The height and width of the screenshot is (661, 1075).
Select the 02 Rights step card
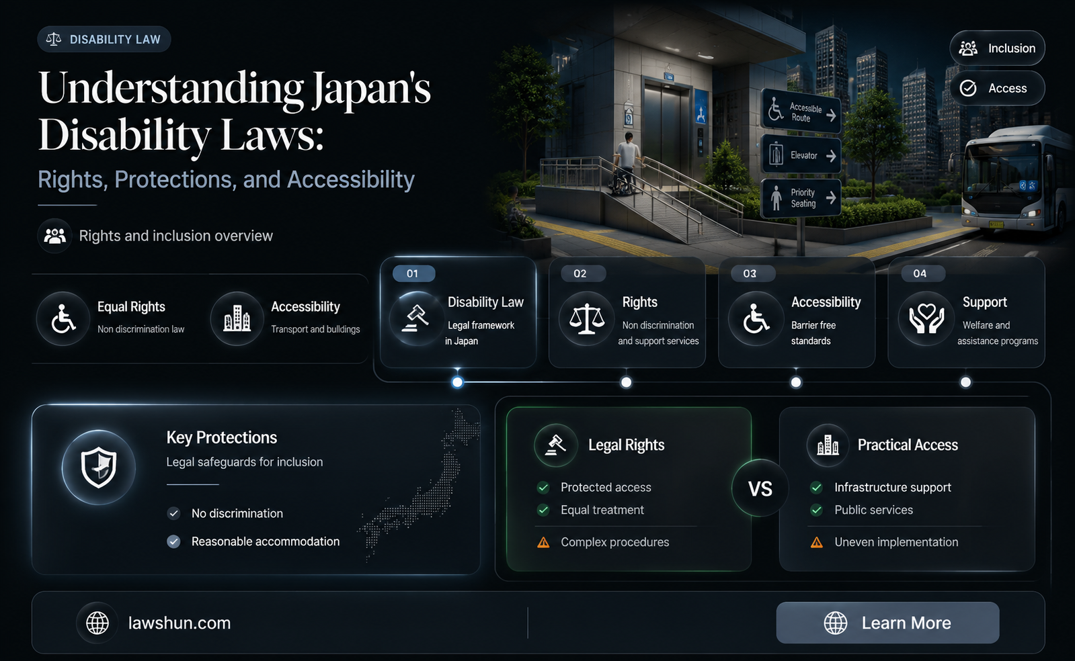[627, 312]
